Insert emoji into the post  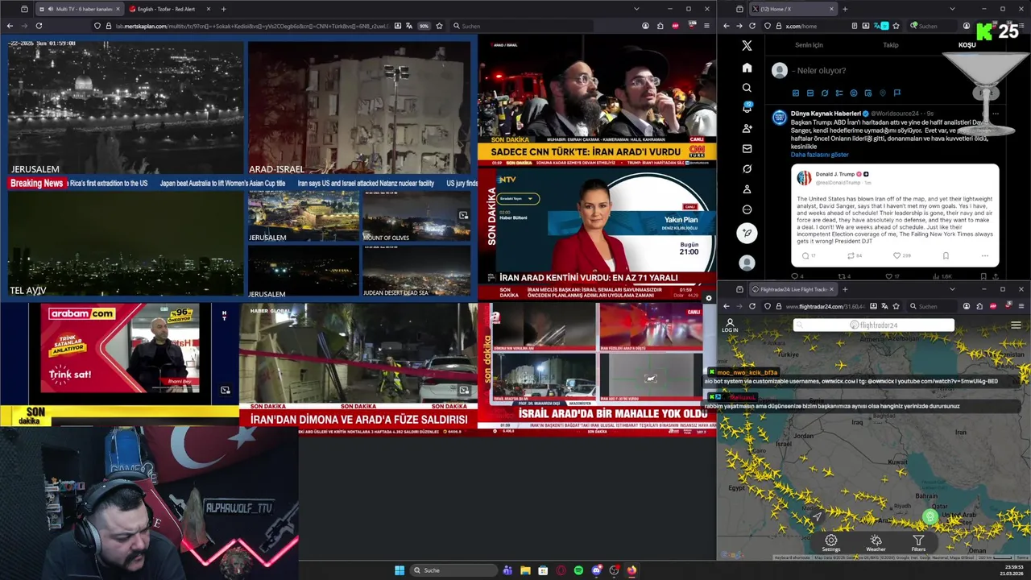pos(854,93)
